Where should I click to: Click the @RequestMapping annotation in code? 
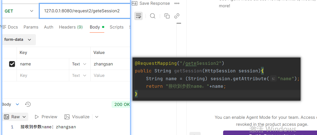(156, 63)
